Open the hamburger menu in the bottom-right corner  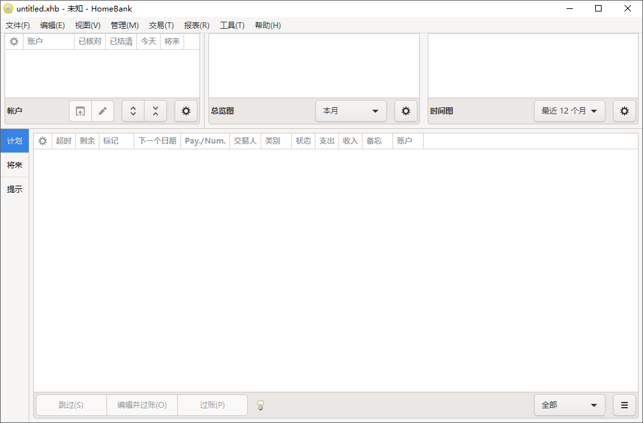click(624, 404)
